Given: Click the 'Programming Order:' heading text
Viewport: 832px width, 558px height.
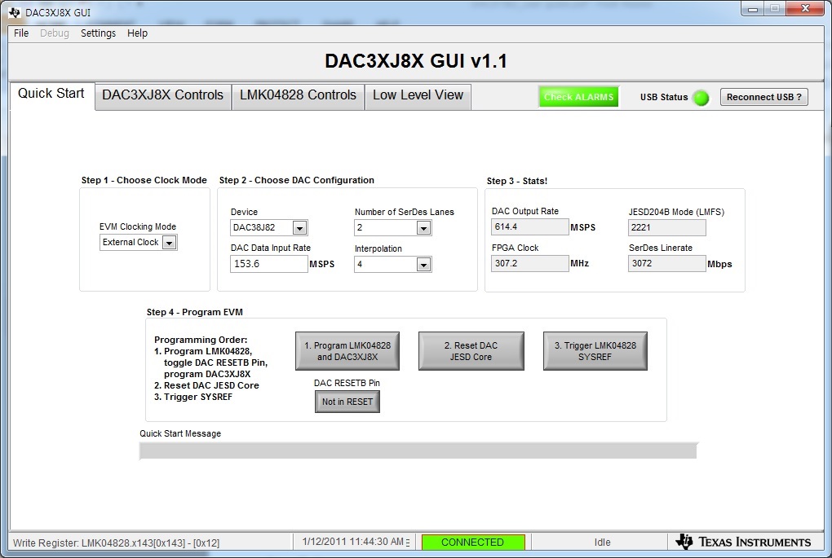Looking at the screenshot, I should click(x=201, y=340).
